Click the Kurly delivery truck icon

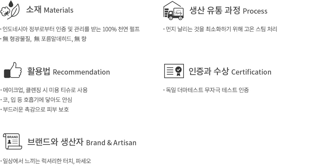[173, 11]
